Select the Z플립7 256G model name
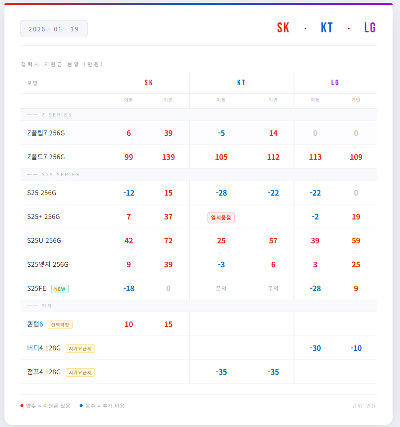Image resolution: width=400 pixels, height=427 pixels. pos(46,133)
